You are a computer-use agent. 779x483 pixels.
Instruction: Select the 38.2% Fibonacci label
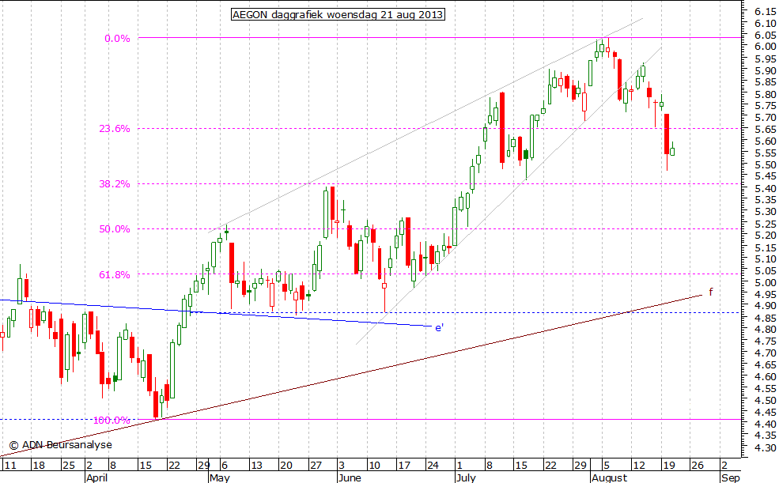[x=114, y=183]
